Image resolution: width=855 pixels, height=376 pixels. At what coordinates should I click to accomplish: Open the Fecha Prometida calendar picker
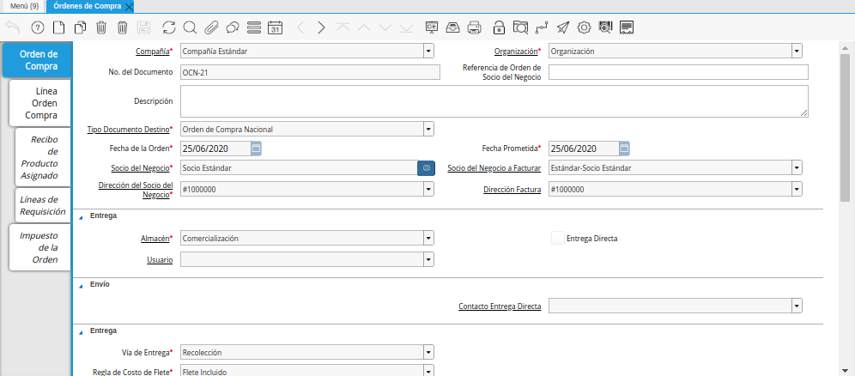pos(624,149)
